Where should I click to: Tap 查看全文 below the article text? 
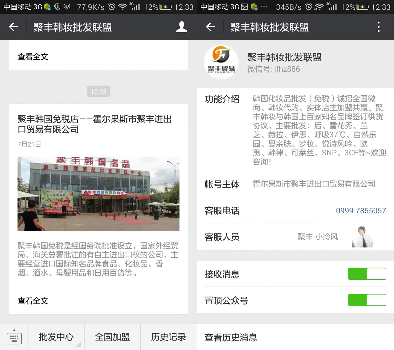click(33, 301)
